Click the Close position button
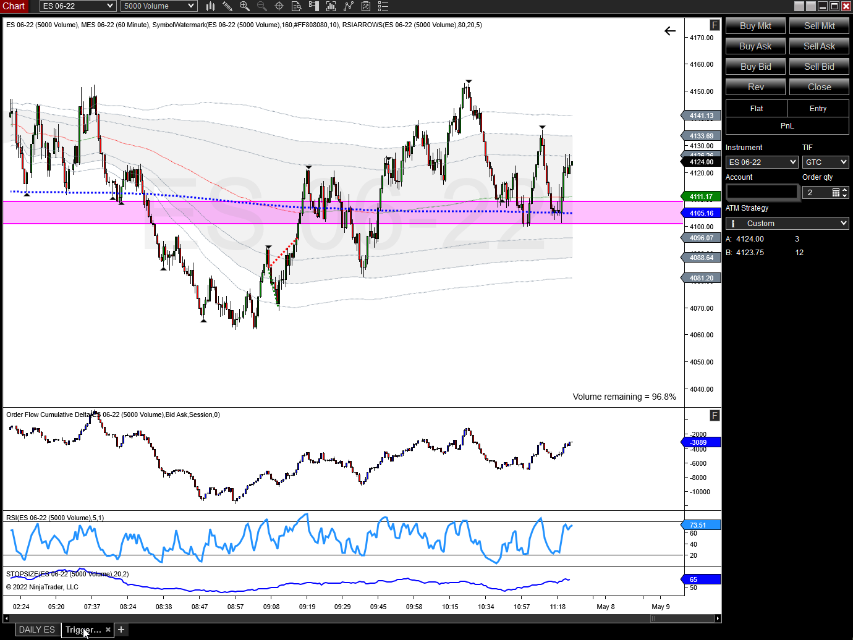This screenshot has width=853, height=640. click(x=819, y=87)
